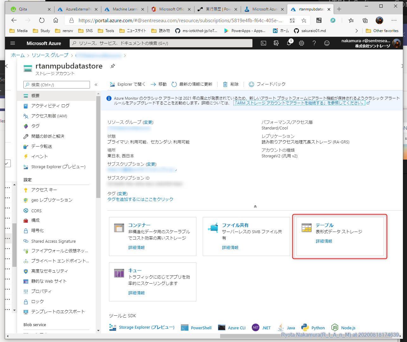Click the translate page icon in the address bar

coord(292,21)
